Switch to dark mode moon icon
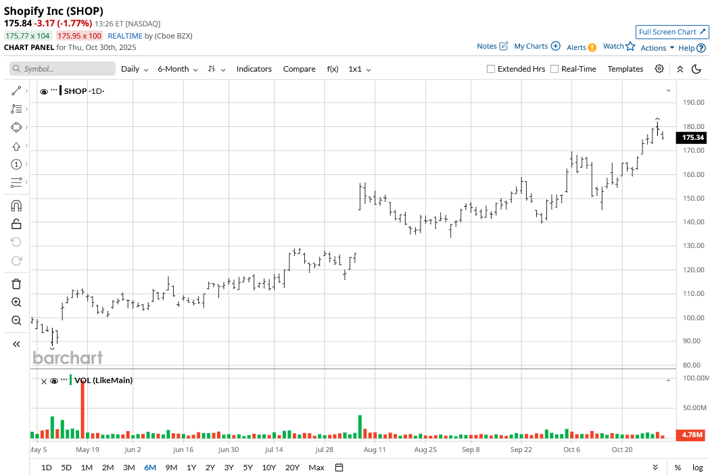This screenshot has width=710, height=475. [x=696, y=69]
